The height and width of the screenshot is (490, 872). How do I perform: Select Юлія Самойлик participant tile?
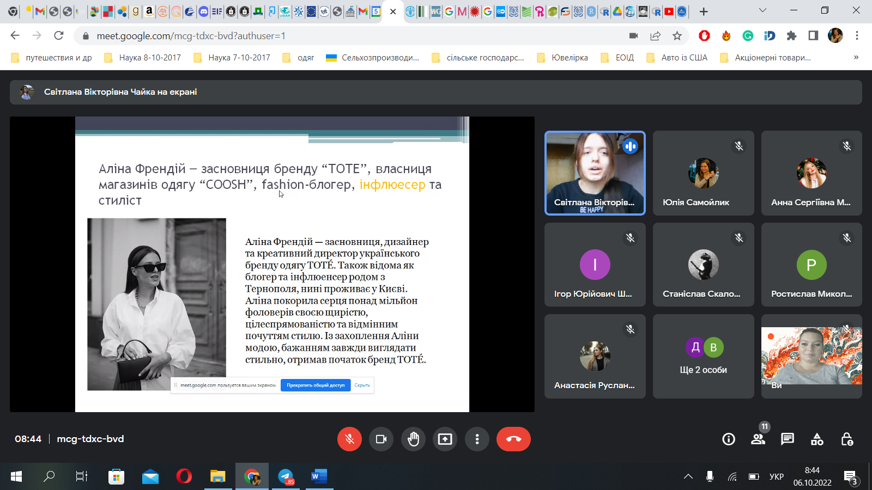[x=704, y=173]
